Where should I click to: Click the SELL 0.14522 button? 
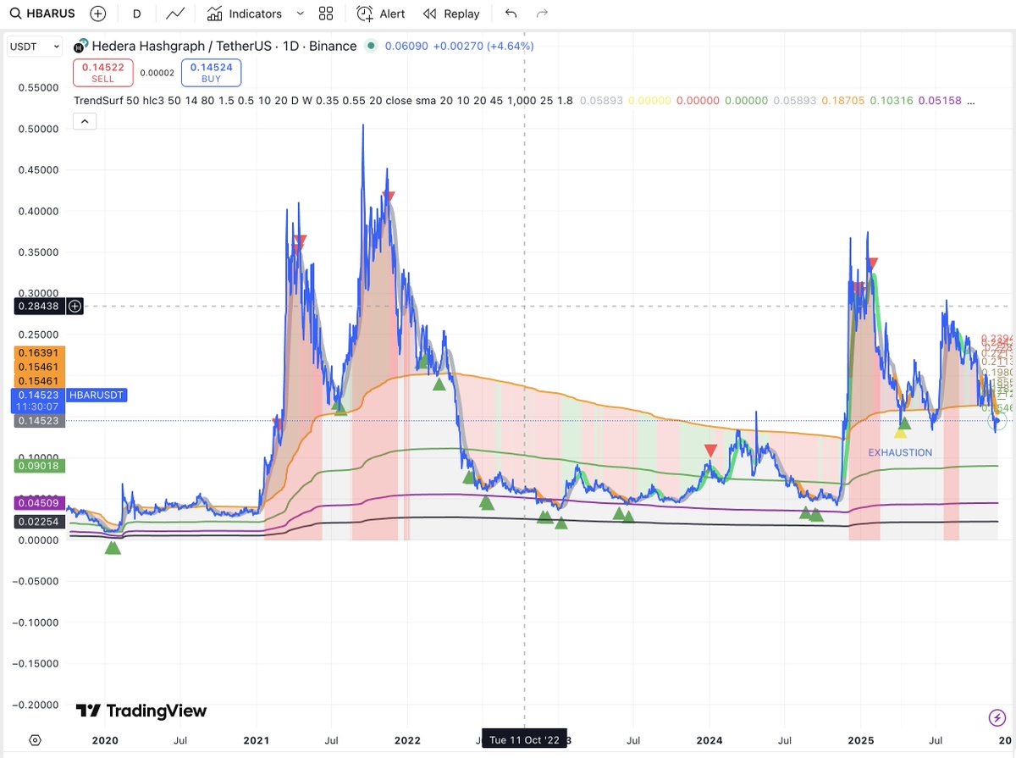pos(102,73)
